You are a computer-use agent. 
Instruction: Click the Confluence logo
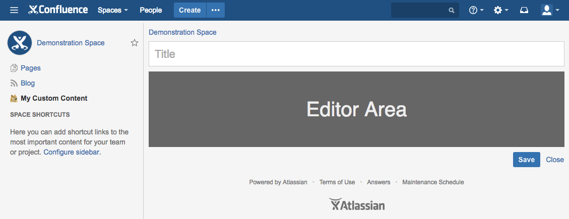[x=58, y=10]
